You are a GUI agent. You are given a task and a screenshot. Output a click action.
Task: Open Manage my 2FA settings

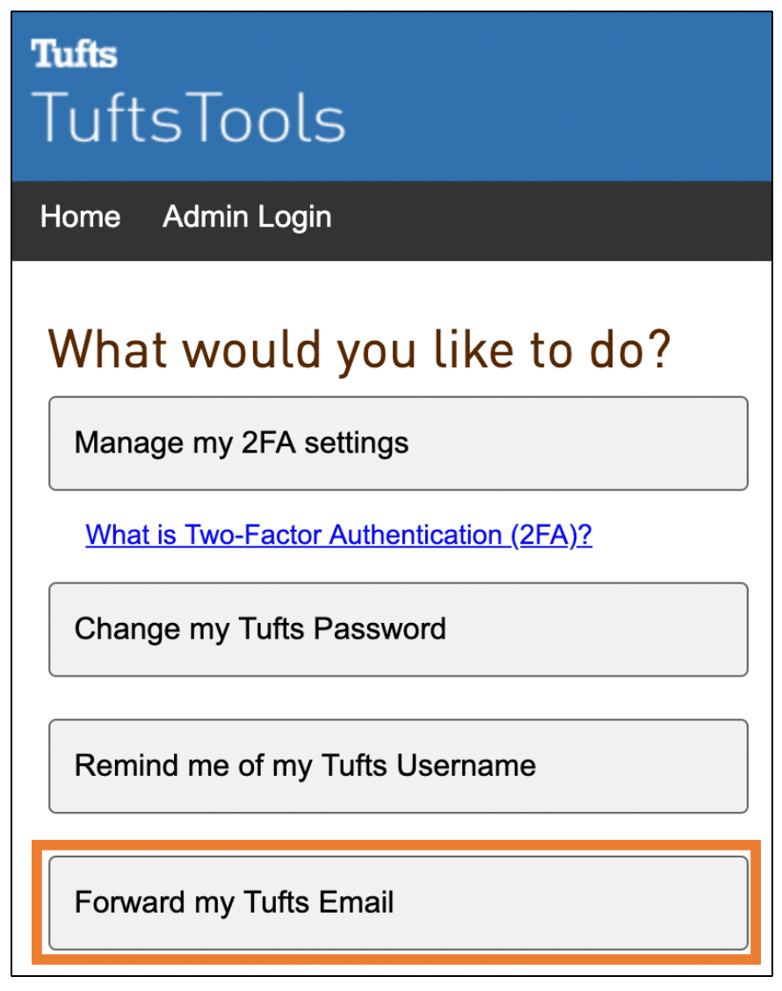[398, 443]
